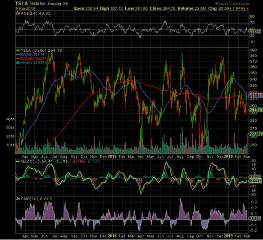This screenshot has width=263, height=240.
Task: Click the Close 294.79 value in header
Action: (x=162, y=9)
